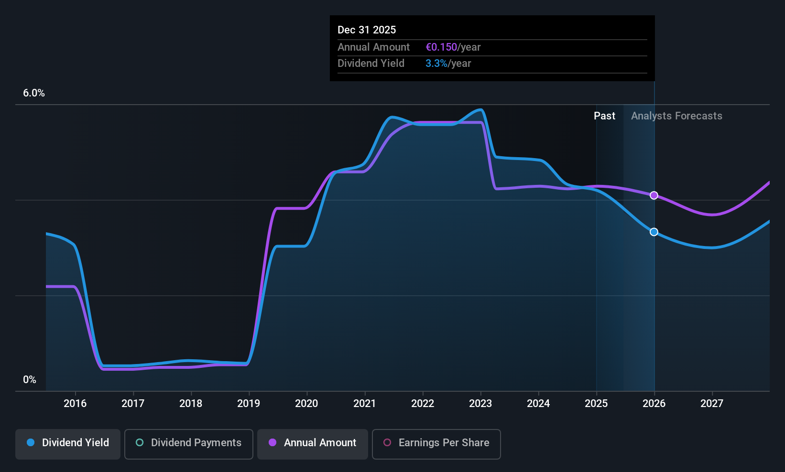Image resolution: width=785 pixels, height=472 pixels.
Task: Toggle the Dividend Payments series
Action: (189, 444)
